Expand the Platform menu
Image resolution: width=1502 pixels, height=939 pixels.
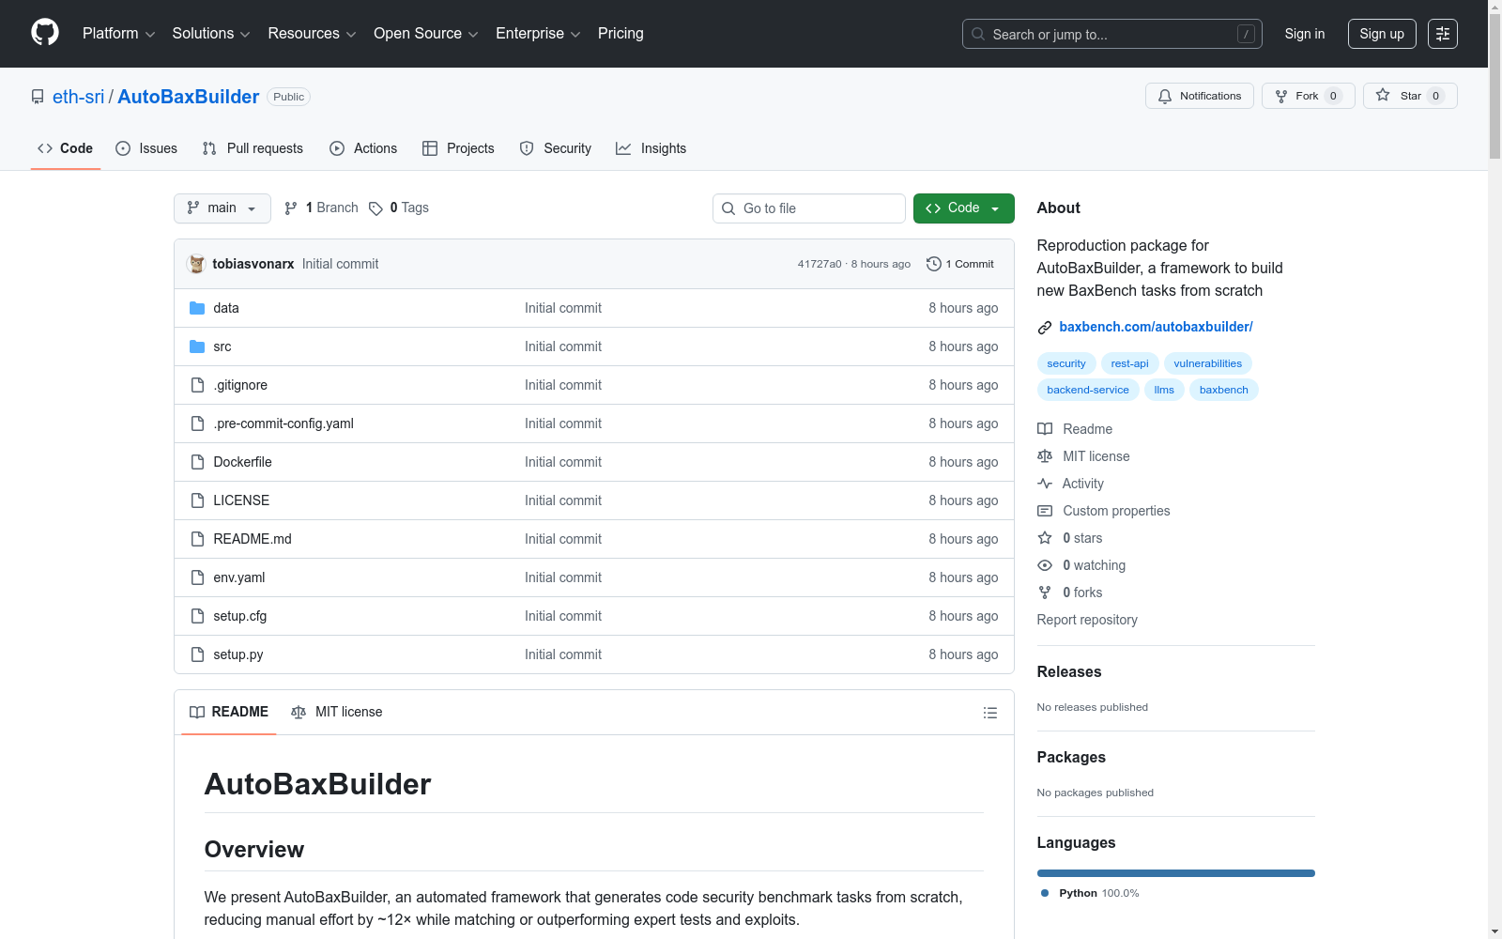[118, 34]
